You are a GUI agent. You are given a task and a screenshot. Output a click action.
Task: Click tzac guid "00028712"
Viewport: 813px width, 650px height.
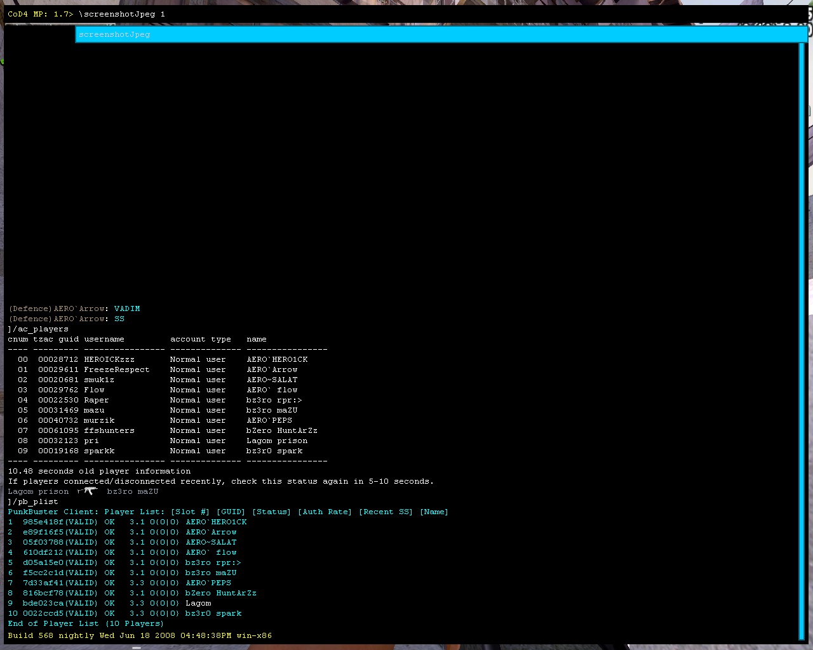click(58, 359)
